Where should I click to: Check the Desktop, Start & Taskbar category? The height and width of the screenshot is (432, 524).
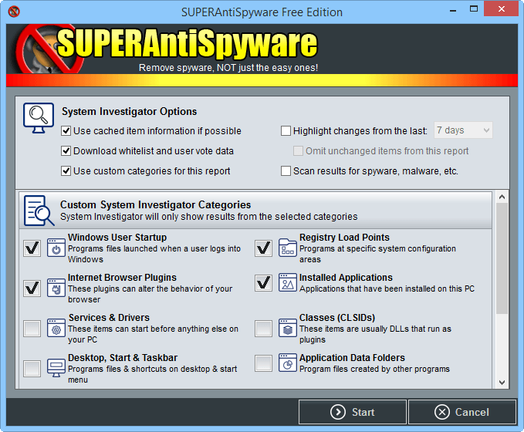32,369
